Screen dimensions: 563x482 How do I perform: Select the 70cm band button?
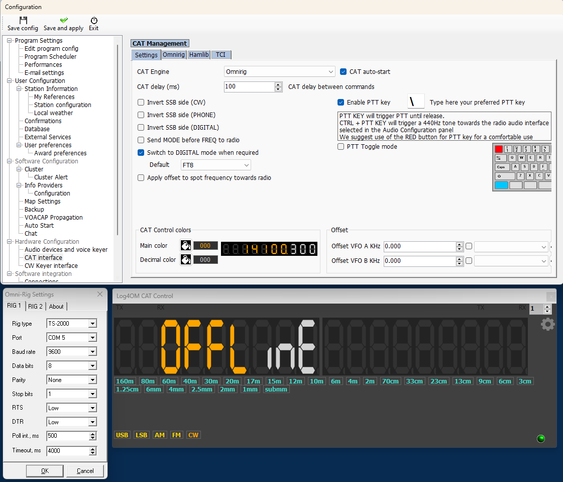(x=390, y=381)
